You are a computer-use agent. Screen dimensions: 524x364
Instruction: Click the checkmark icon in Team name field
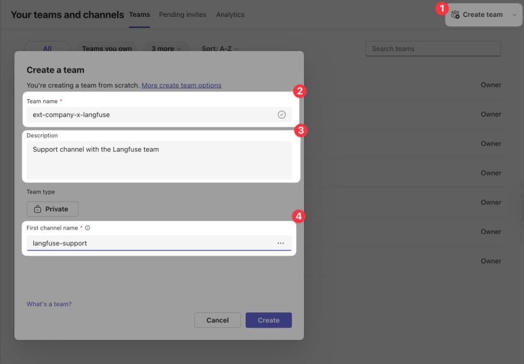coord(281,115)
